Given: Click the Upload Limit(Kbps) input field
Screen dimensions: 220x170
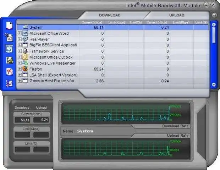Looking at the screenshot, I should click(x=41, y=135).
